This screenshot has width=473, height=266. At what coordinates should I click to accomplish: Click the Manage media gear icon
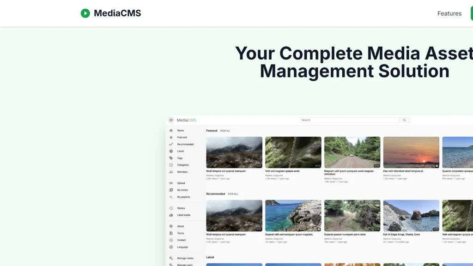tap(171, 259)
